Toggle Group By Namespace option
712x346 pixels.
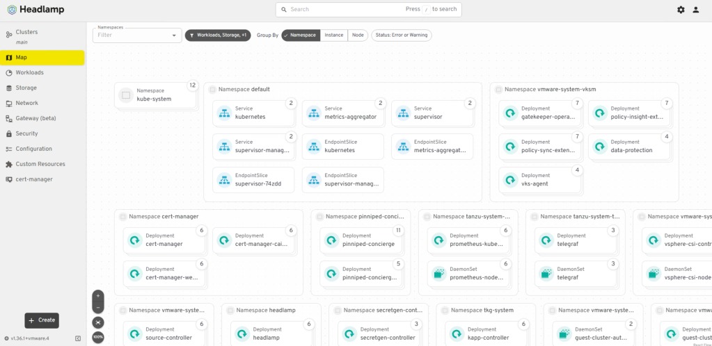tap(301, 35)
